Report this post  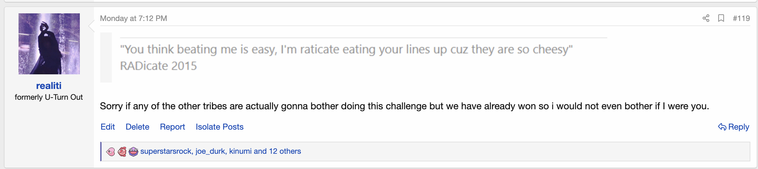[x=172, y=127]
